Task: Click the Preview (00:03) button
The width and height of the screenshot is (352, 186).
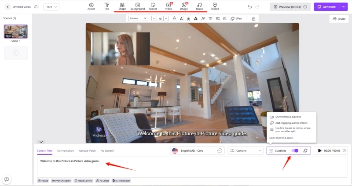Action: click(x=290, y=7)
